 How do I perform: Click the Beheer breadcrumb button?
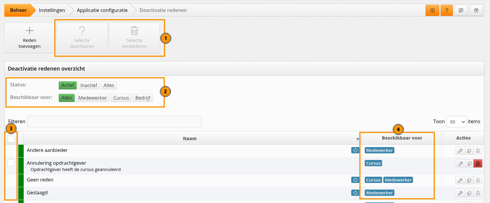(18, 10)
